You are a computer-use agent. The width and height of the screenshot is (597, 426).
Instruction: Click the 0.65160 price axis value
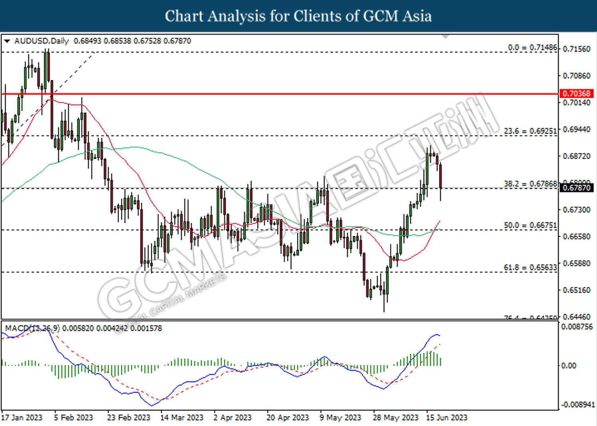[x=577, y=290]
